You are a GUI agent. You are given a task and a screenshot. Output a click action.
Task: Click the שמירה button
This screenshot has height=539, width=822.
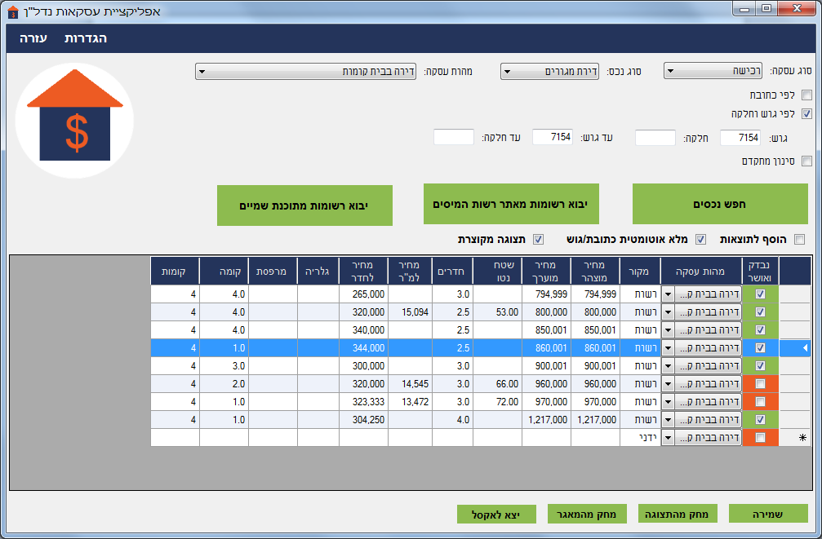[x=768, y=514]
